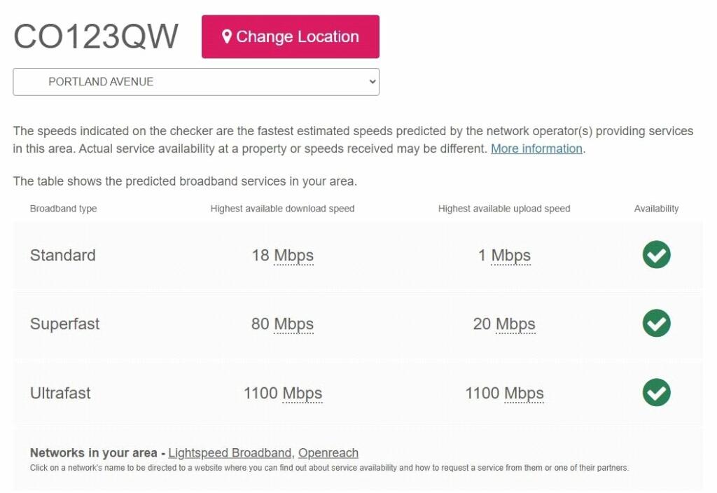This screenshot has height=493, width=717.
Task: Click the Change Location button
Action: click(291, 37)
